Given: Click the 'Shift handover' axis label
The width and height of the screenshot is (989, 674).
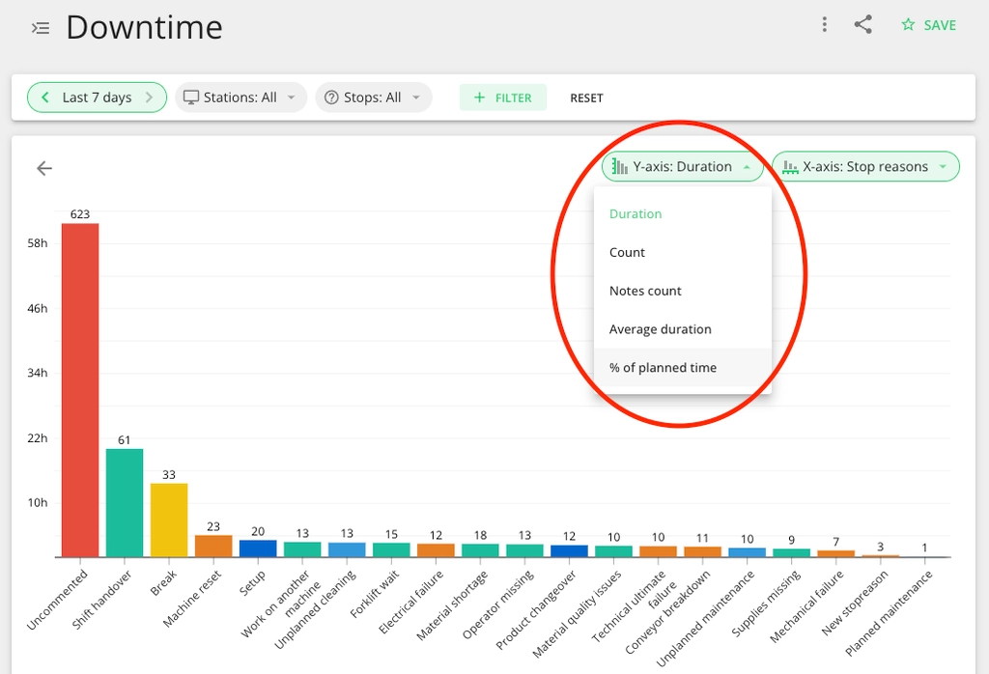Looking at the screenshot, I should coord(101,600).
